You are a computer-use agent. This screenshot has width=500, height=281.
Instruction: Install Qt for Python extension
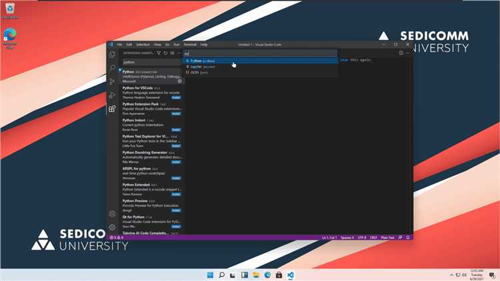176,226
